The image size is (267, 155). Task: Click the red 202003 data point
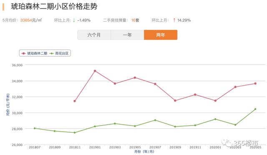pyautogui.click(x=235, y=87)
